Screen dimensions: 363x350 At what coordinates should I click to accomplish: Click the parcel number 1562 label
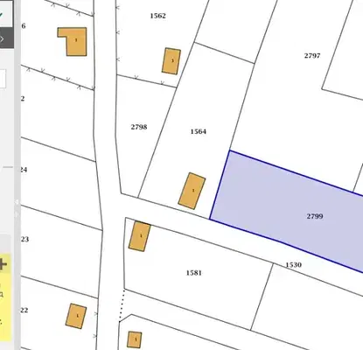(158, 16)
